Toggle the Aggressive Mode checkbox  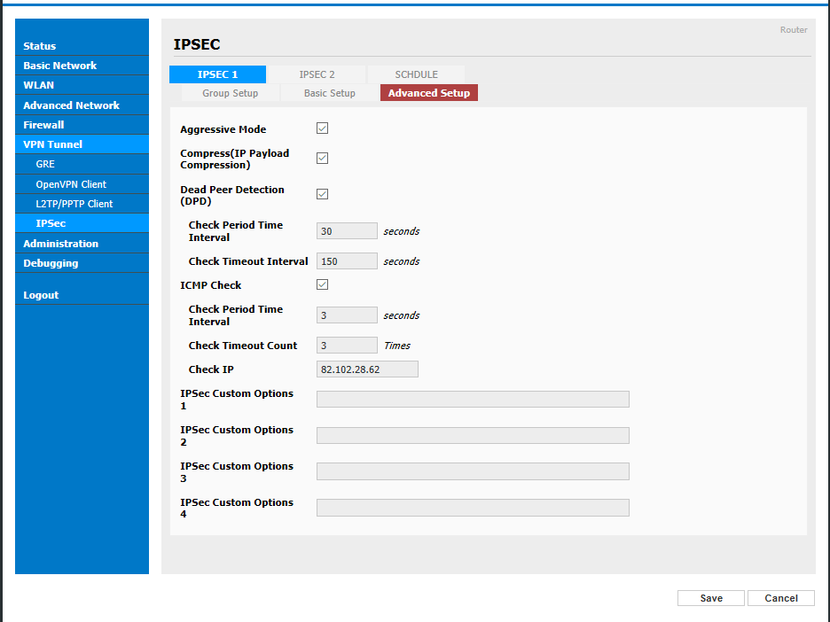323,128
